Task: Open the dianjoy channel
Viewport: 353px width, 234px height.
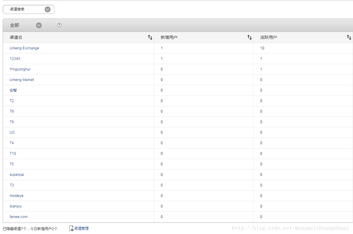Action: (x=16, y=206)
